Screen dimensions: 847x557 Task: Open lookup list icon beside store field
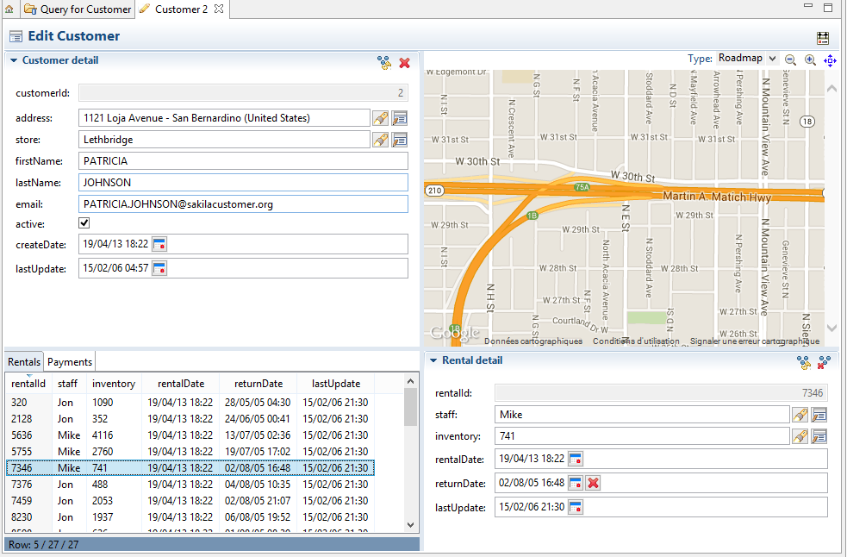400,140
